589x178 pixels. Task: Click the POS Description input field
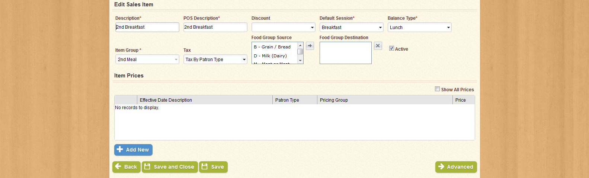coord(215,27)
